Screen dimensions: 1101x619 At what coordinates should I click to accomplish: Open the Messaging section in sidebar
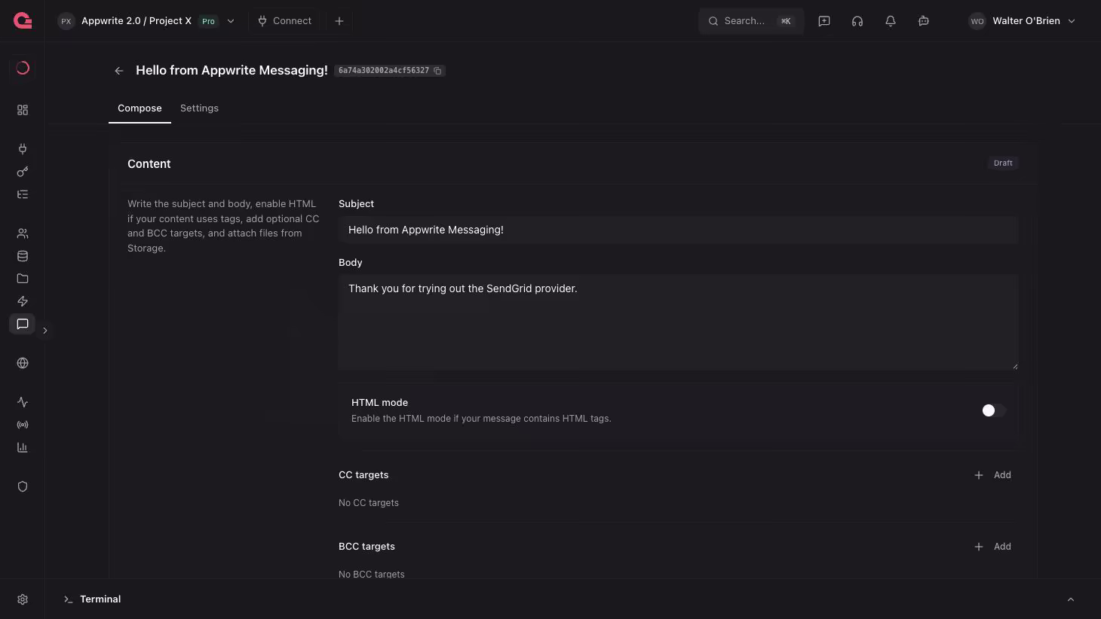[23, 324]
